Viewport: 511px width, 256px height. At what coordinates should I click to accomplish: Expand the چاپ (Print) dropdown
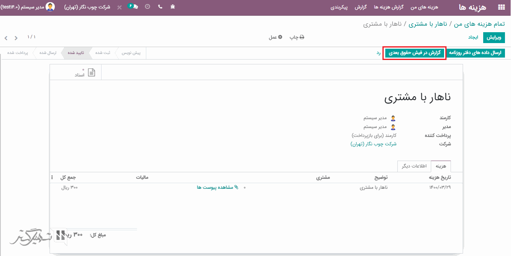(297, 37)
